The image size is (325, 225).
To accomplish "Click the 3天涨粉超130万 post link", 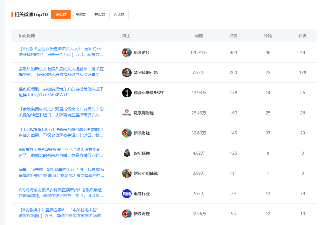I will (x=60, y=133).
